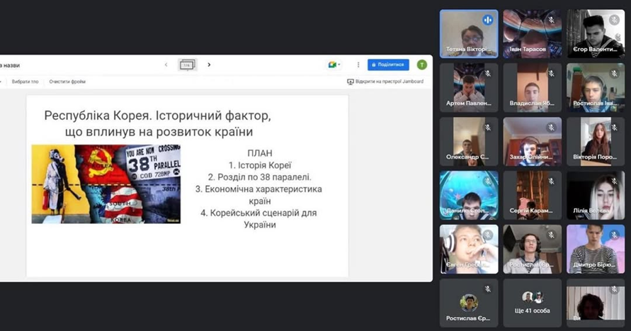Click the Артем Павлен... name label
Viewport: 631px width, 331px height.
[468, 103]
